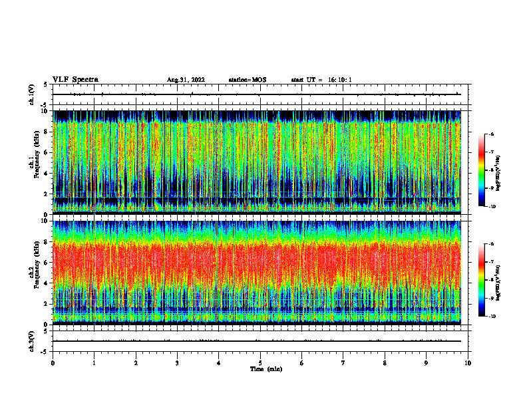
Task: Click the ch.1 spectrogram colorbar
Action: coord(481,170)
